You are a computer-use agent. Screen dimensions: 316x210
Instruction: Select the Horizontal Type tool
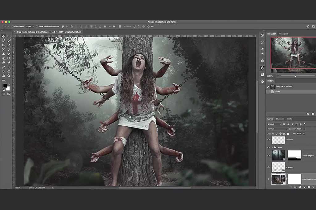tap(9, 67)
